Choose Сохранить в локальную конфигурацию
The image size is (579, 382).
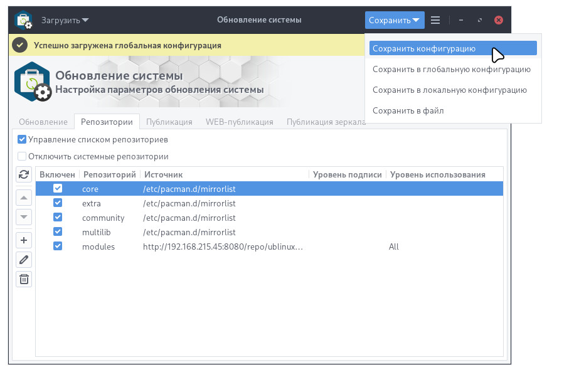[x=453, y=90]
